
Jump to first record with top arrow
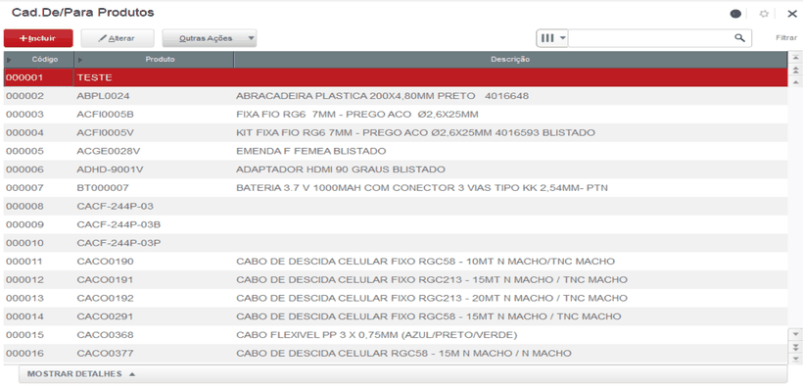795,58
